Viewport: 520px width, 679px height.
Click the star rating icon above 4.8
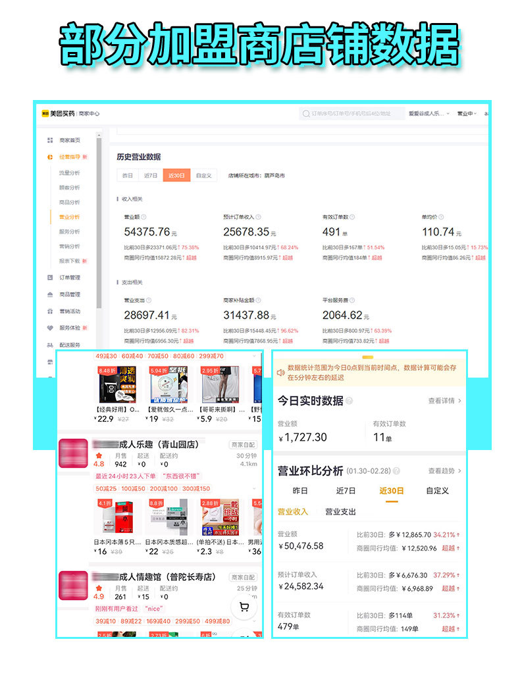click(x=99, y=455)
